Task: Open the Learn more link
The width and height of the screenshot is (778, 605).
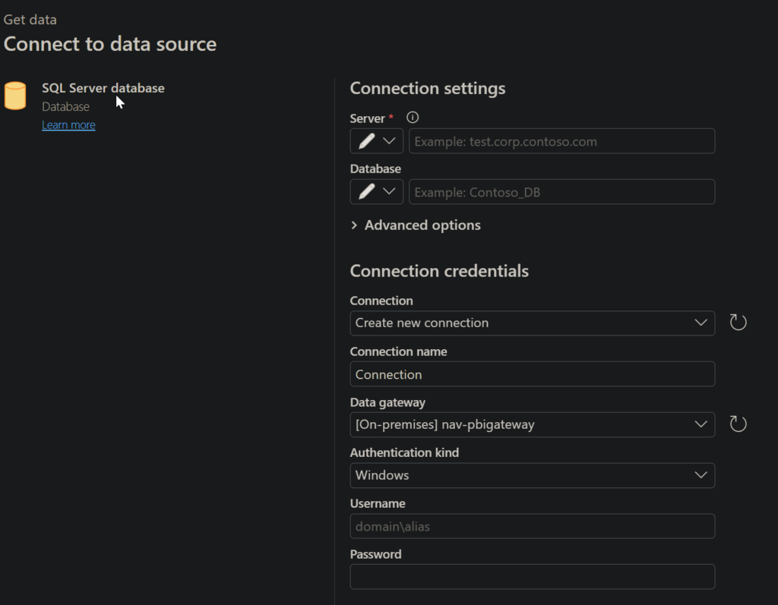Action: 68,125
